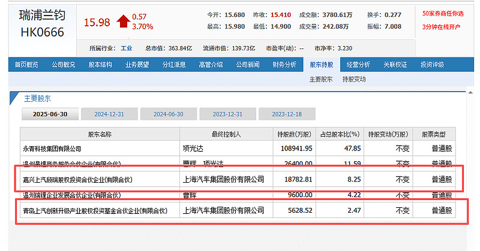The image size is (480, 251).
Task: Go to 分红派息 tab
Action: tap(174, 65)
